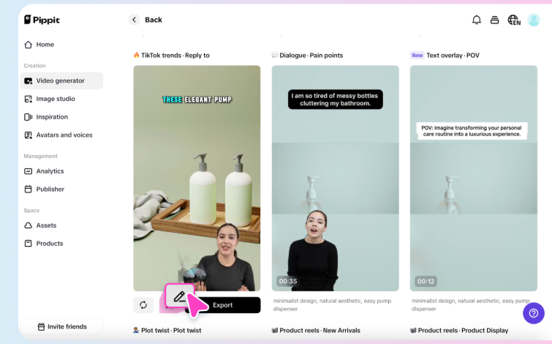The image size is (552, 344).
Task: Click the Analytics chart icon
Action: [29, 171]
